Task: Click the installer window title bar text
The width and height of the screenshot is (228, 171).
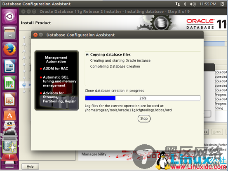Action: 115,12
